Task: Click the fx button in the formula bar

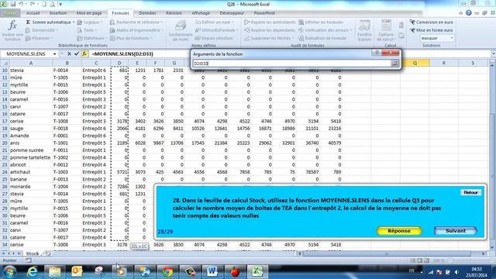Action: [84, 54]
